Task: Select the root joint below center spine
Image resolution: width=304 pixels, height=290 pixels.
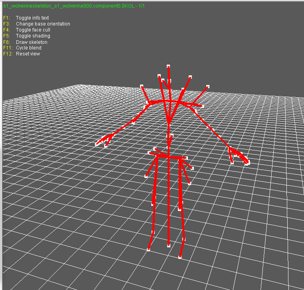Action: coord(169,246)
